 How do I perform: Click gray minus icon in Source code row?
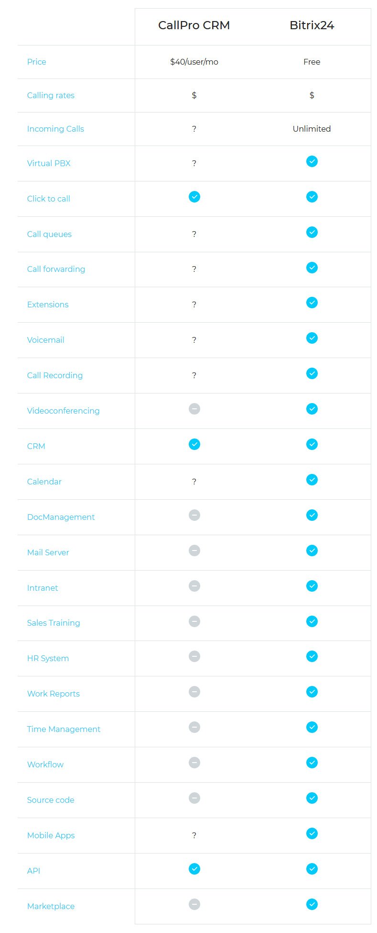[x=194, y=798]
